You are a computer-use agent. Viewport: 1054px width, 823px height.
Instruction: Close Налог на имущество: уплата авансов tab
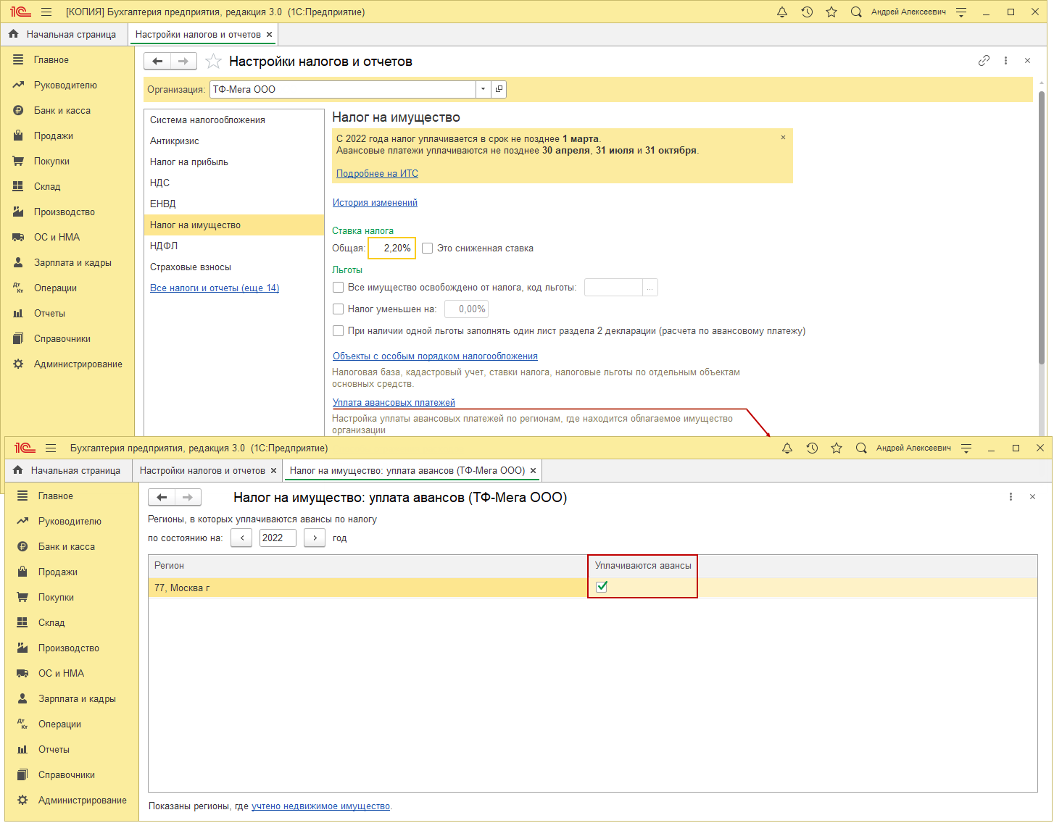click(534, 471)
